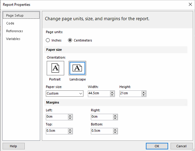Go to the Variables page
195x151 pixels.
click(13, 39)
